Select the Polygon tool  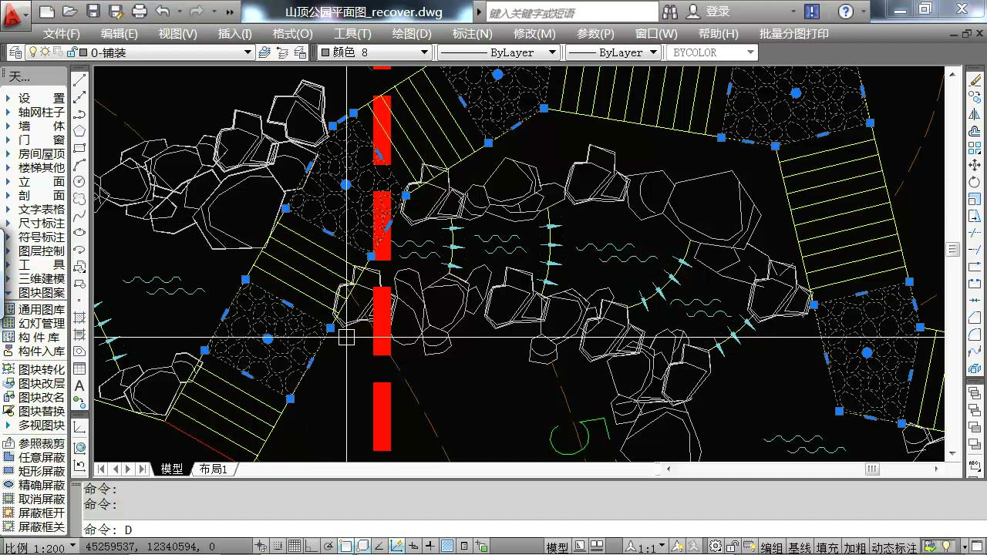coord(79,130)
